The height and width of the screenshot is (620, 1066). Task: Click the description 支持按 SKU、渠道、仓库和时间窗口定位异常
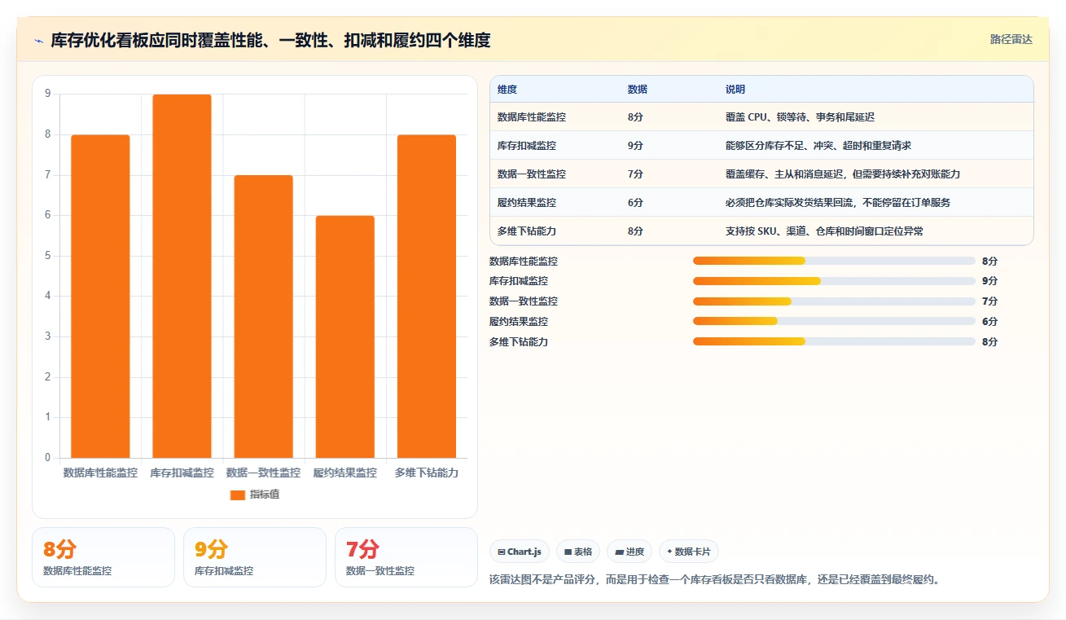pos(824,231)
